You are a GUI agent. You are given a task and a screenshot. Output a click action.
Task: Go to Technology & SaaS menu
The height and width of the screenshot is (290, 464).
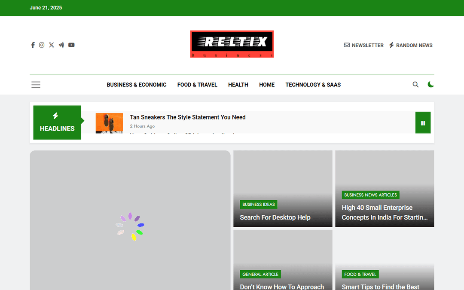[313, 85]
